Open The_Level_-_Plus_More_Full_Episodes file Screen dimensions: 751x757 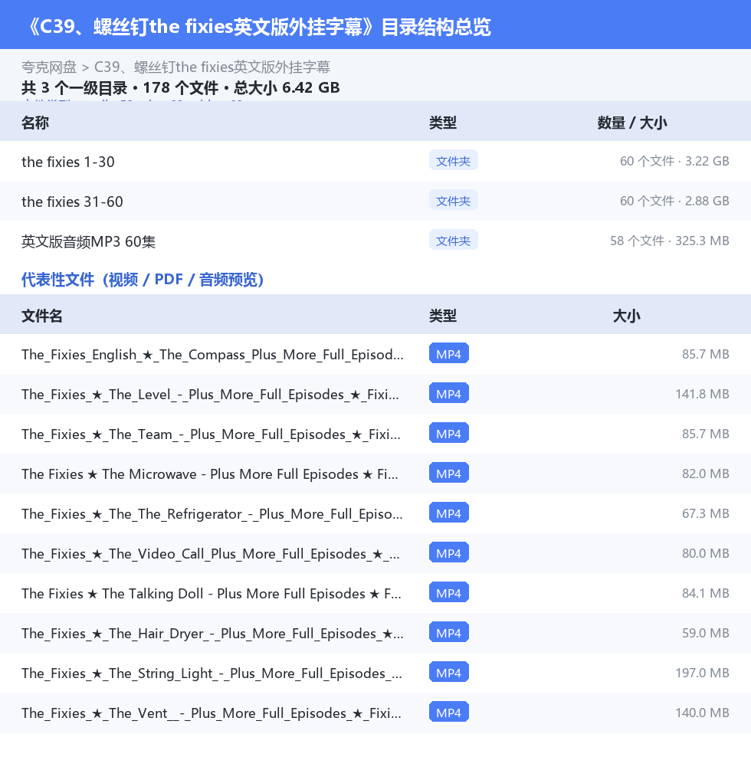pos(210,395)
